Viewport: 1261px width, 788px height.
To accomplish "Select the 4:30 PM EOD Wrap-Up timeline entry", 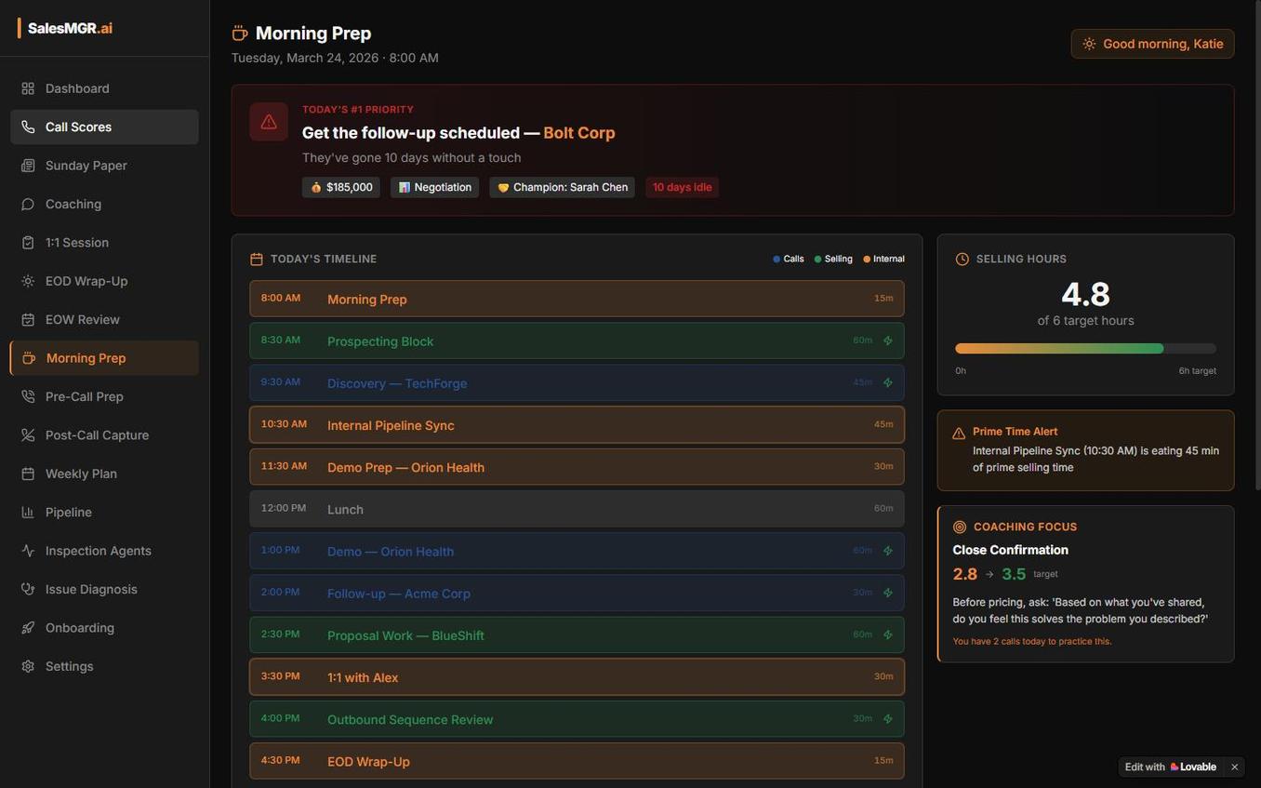I will (577, 761).
